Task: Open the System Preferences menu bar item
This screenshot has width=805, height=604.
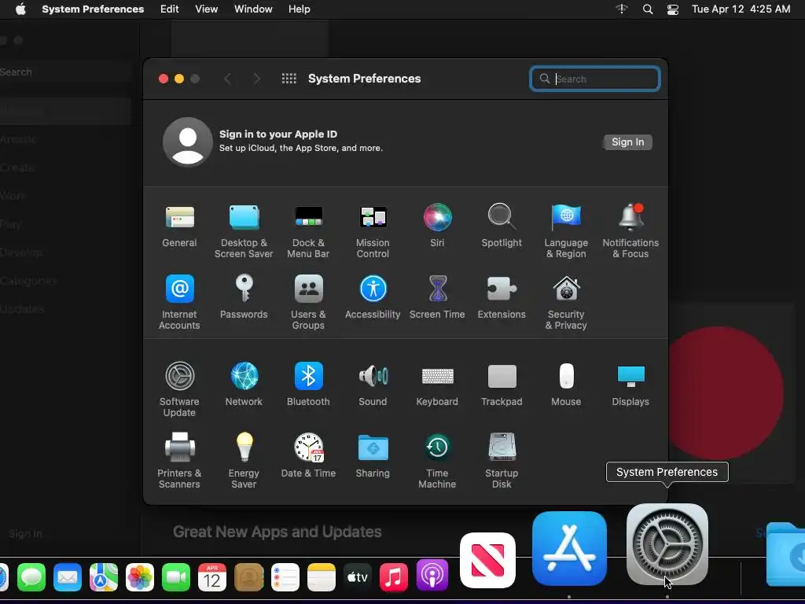Action: (x=93, y=9)
